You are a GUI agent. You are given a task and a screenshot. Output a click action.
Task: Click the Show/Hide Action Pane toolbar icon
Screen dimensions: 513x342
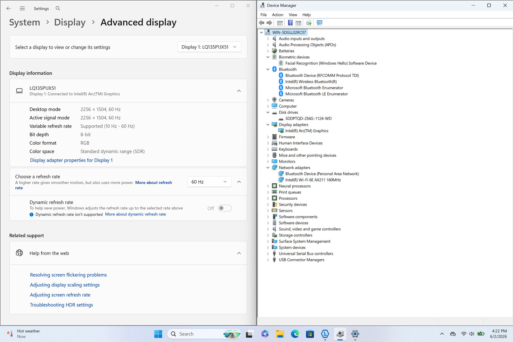coord(299,23)
